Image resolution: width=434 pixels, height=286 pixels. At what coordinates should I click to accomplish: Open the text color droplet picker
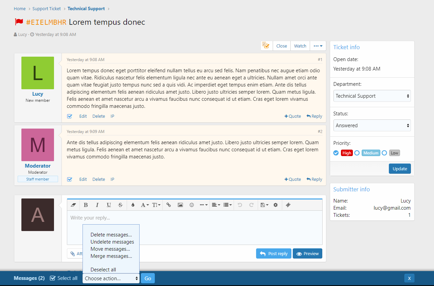tap(133, 205)
